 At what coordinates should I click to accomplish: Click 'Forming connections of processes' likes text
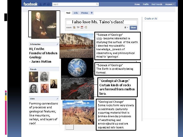tap(43, 113)
